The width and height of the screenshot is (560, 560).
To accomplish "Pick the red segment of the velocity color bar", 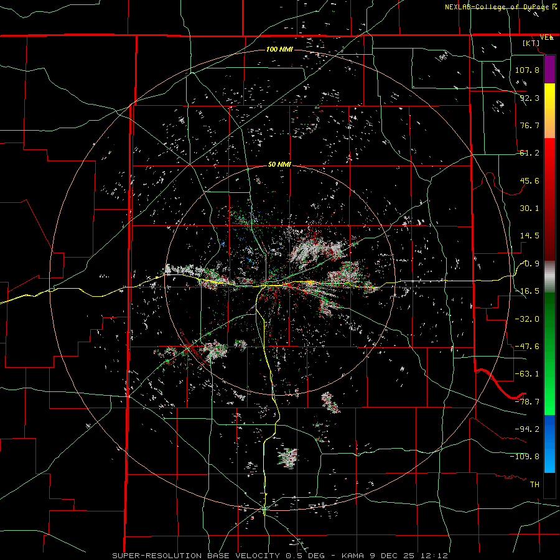I will click(549, 199).
